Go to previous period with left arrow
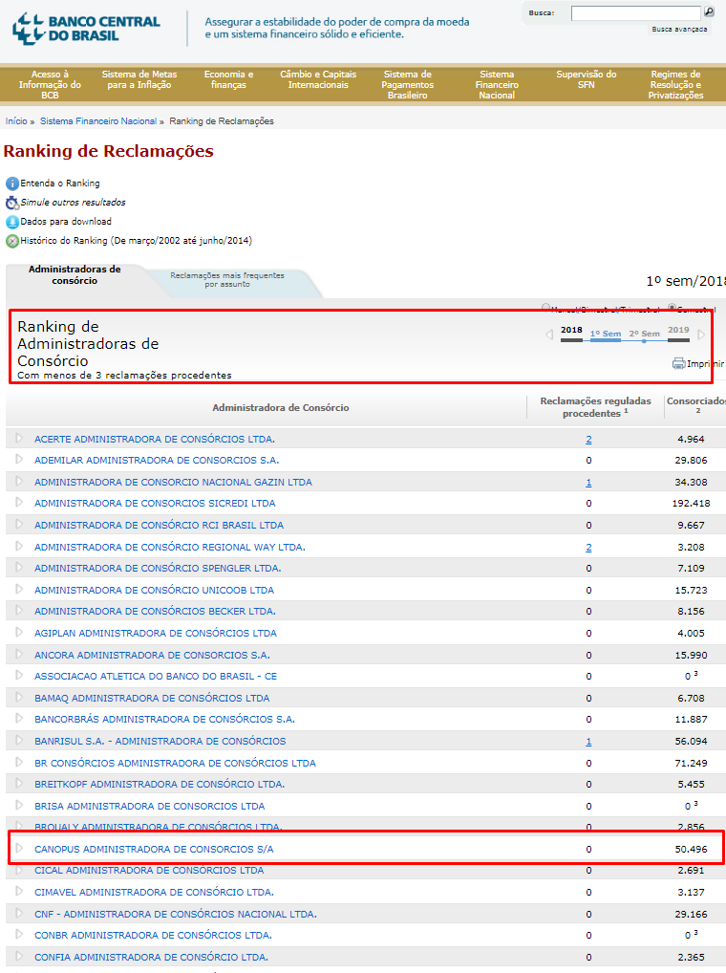This screenshot has height=973, width=726. pyautogui.click(x=548, y=335)
